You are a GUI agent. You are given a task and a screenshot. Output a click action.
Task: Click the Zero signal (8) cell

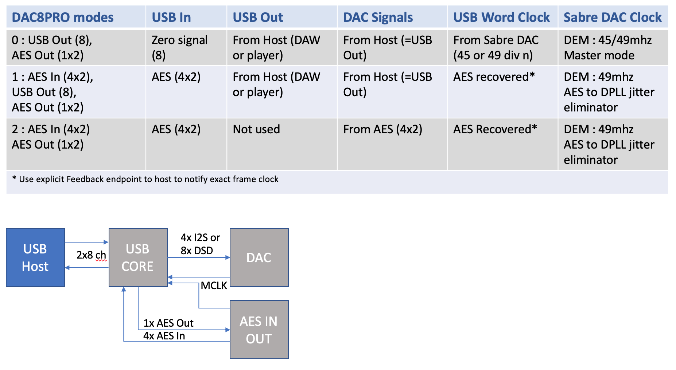point(186,48)
